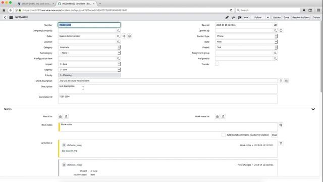
Task: Look up Assigned to with the magnifier icon
Action: (275, 59)
